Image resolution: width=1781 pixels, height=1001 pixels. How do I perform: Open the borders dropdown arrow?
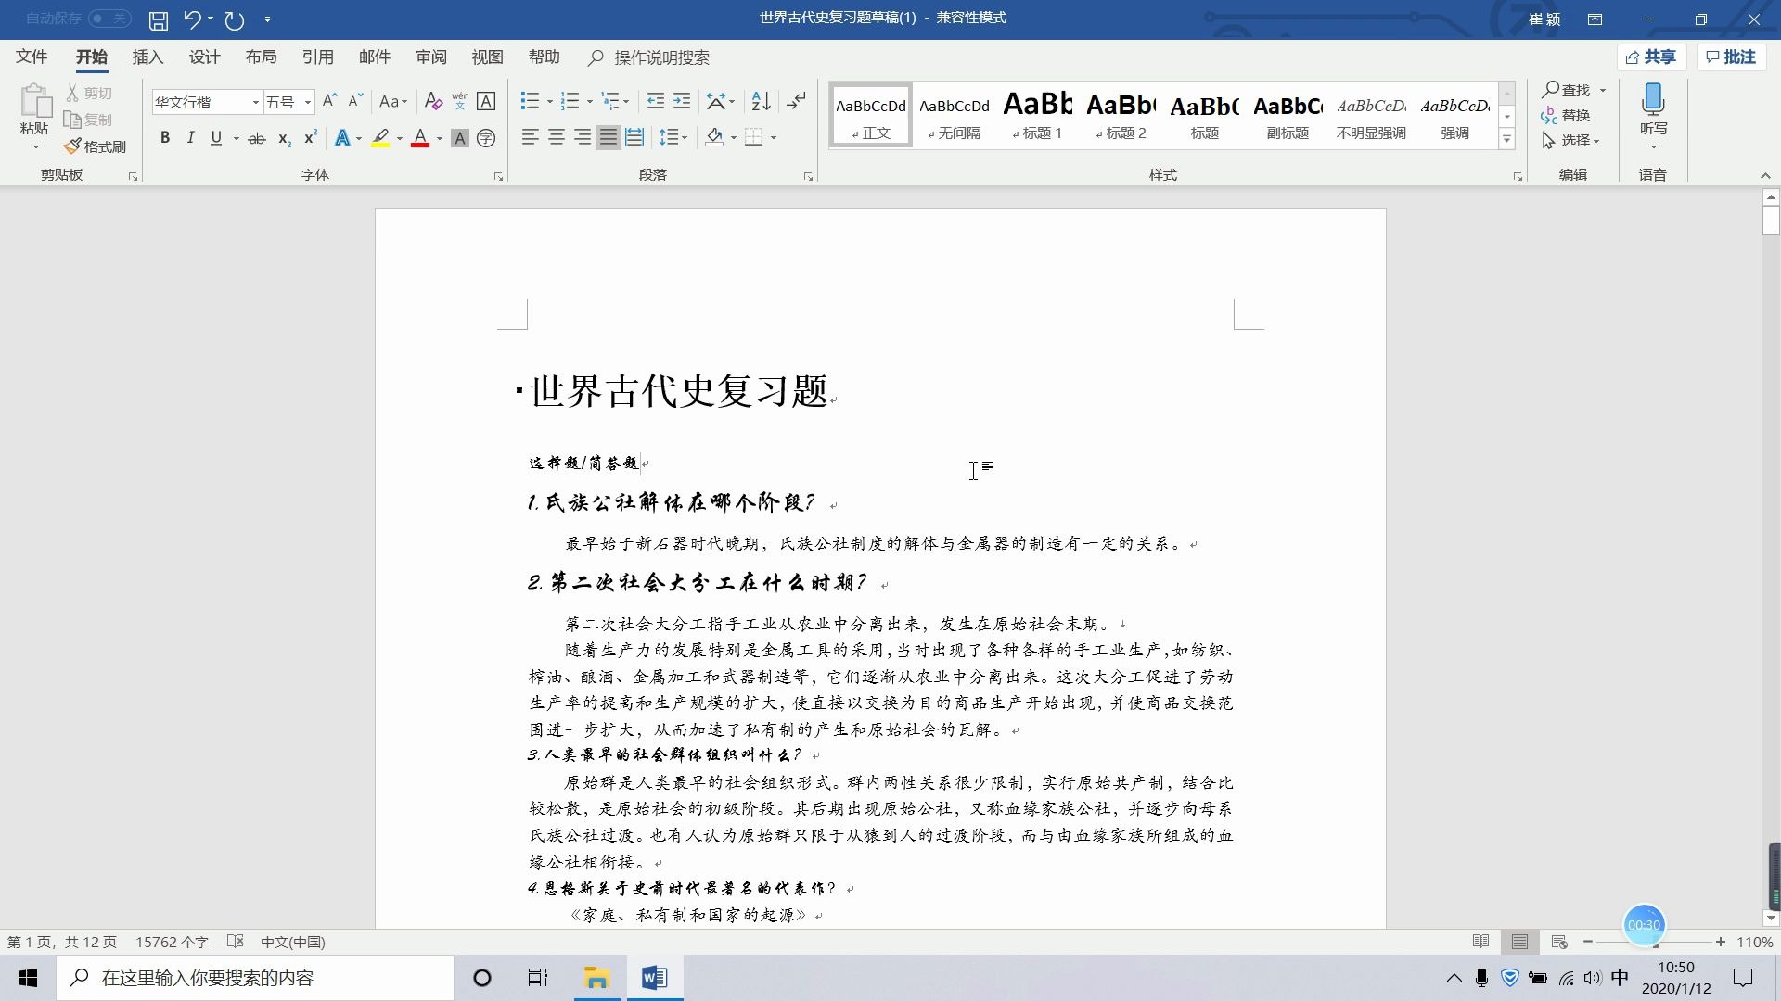click(774, 138)
